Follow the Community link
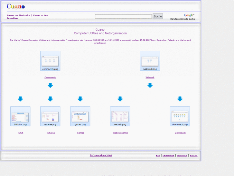Image resolution: width=234 pixels, height=176 pixels. click(x=50, y=78)
